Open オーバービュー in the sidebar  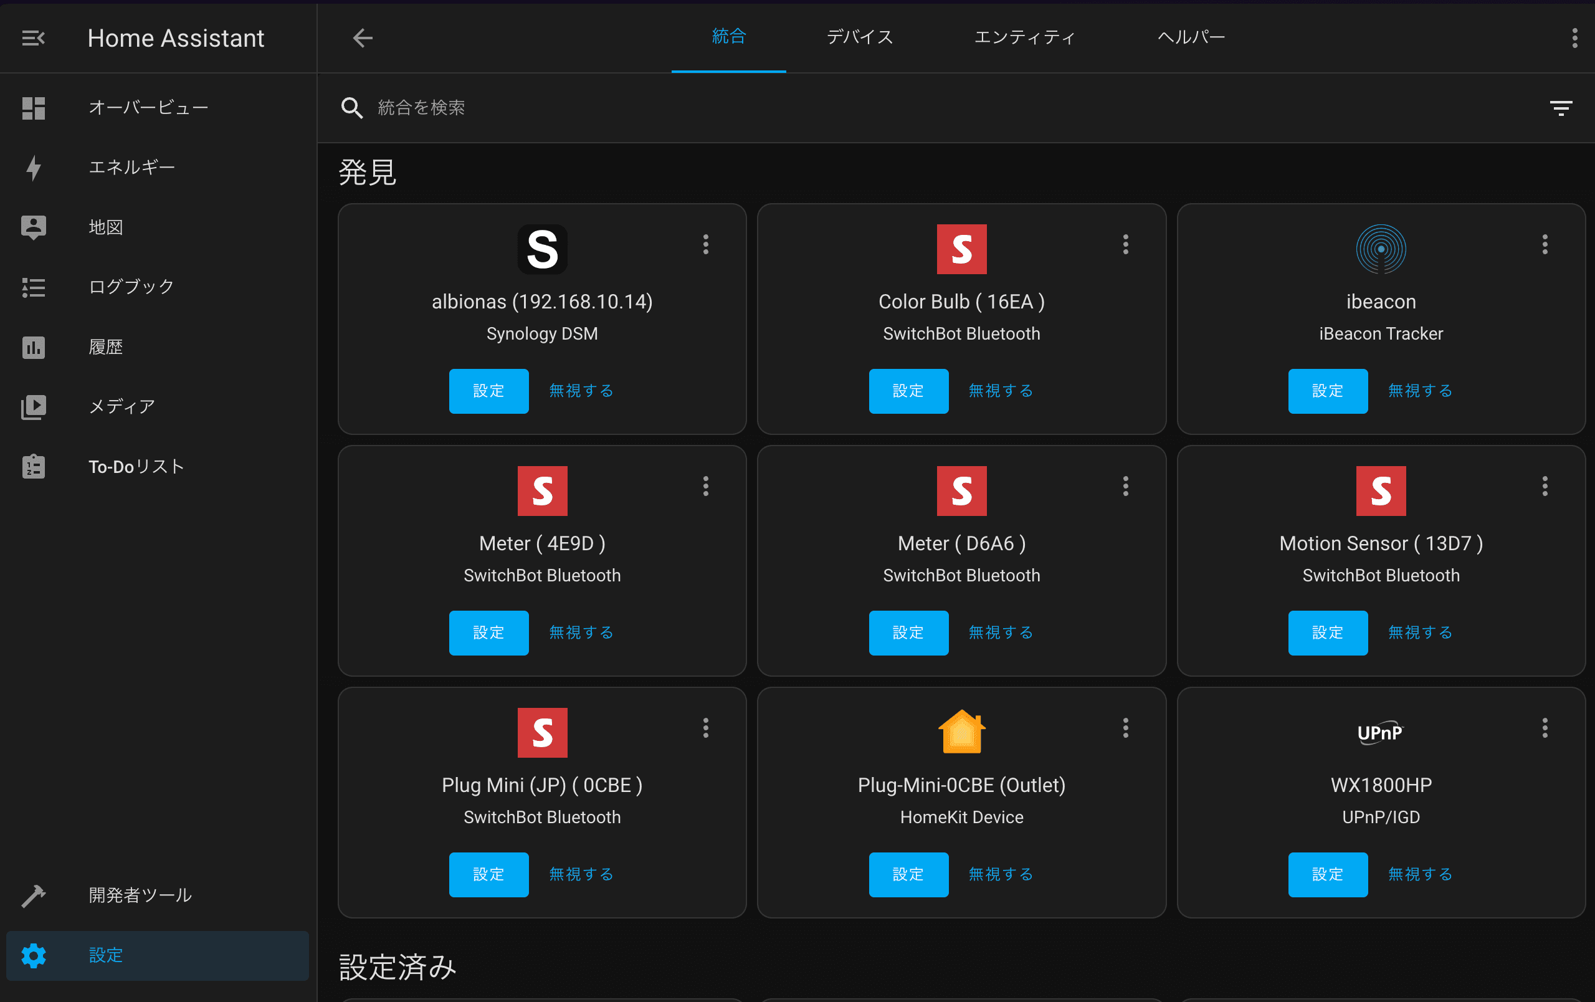coord(158,107)
